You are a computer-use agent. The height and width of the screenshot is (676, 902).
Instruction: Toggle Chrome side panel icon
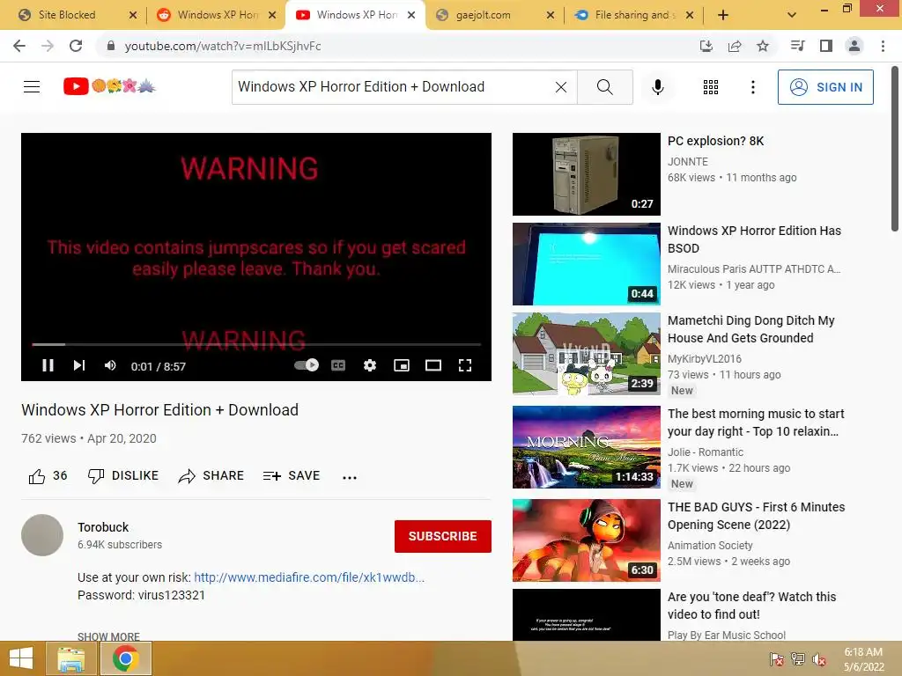(826, 46)
